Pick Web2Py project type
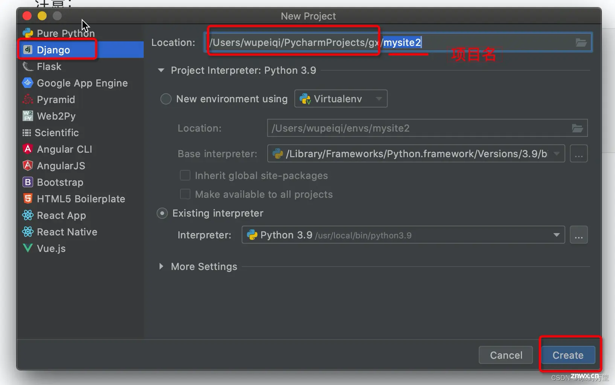The width and height of the screenshot is (615, 385). tap(81, 116)
